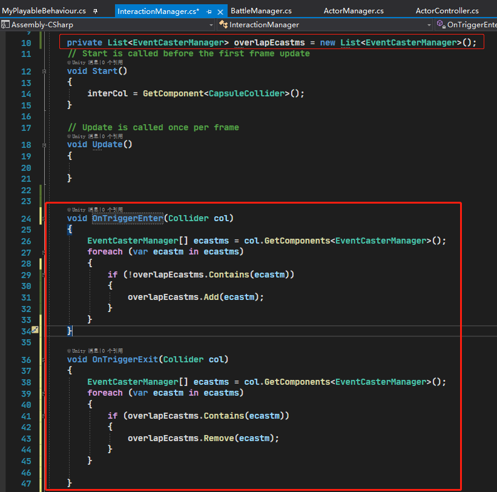
Task: Collapse the Update method outlining toggle
Action: [x=44, y=145]
